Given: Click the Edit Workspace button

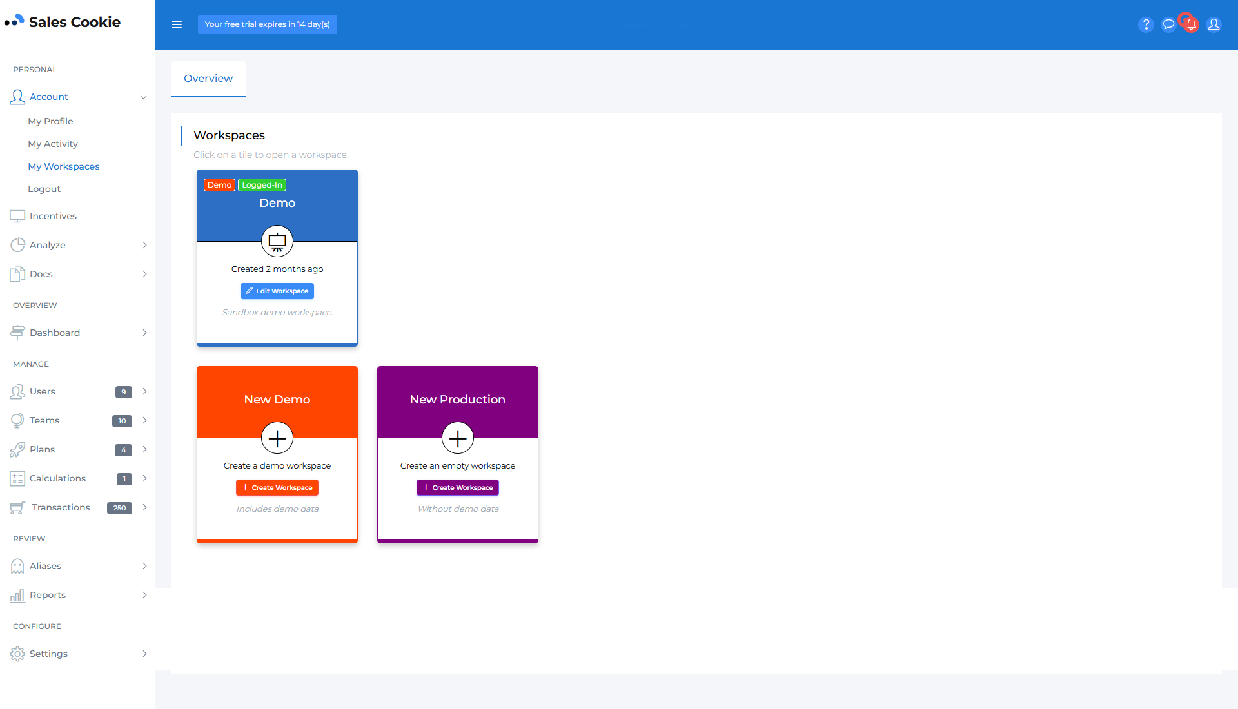Looking at the screenshot, I should click(x=277, y=291).
